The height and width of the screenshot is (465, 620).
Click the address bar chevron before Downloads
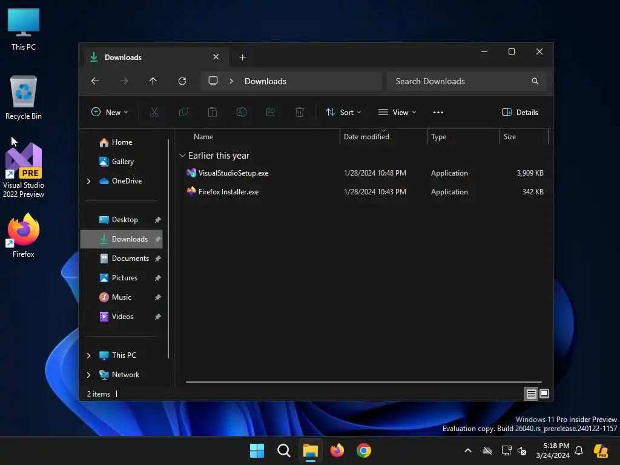pyautogui.click(x=231, y=81)
